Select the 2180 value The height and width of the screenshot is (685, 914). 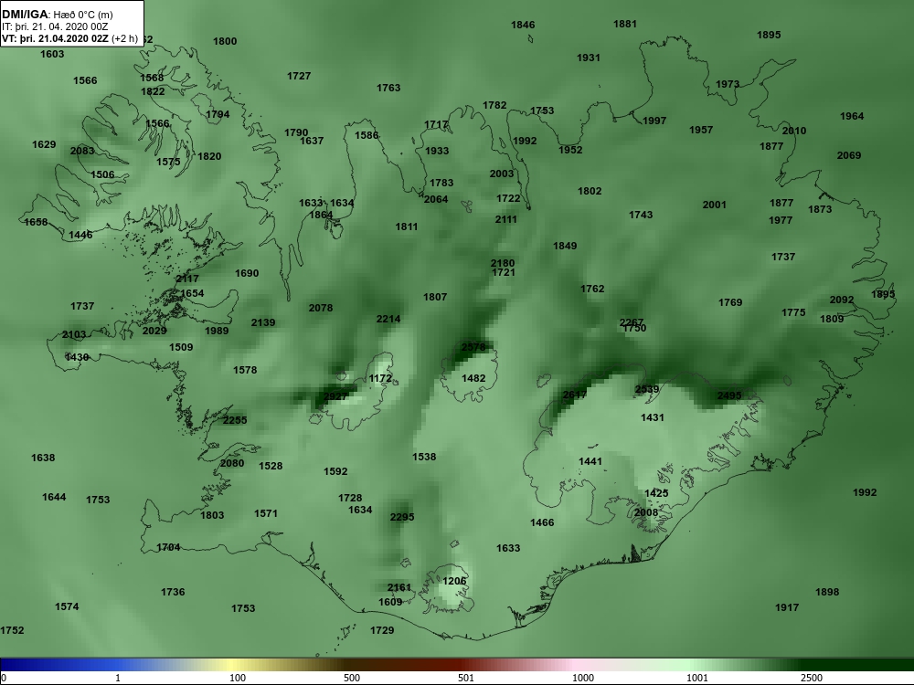pyautogui.click(x=503, y=263)
